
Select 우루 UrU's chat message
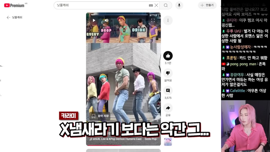244,36
